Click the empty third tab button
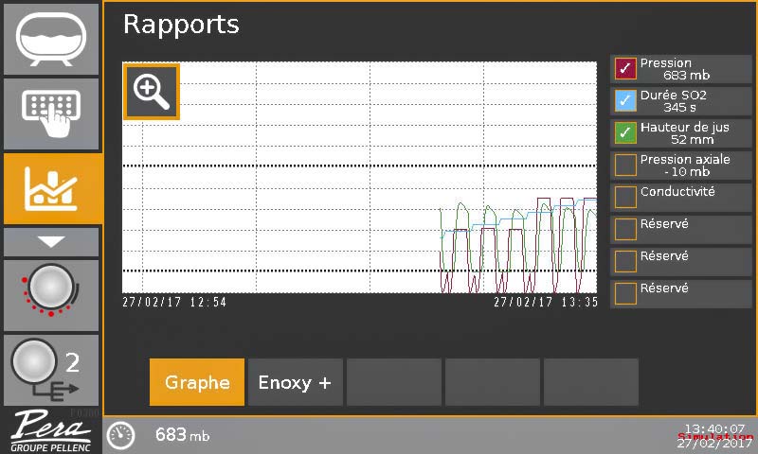758x454 pixels. [x=394, y=382]
